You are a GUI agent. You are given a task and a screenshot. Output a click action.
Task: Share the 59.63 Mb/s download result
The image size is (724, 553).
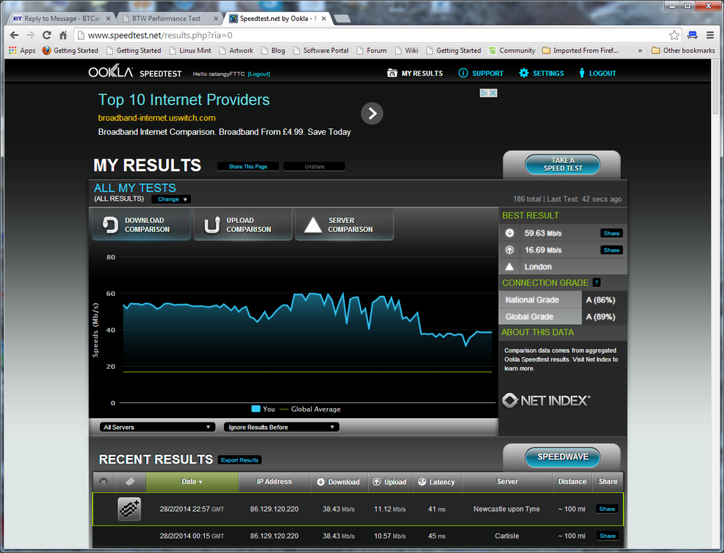click(x=611, y=233)
